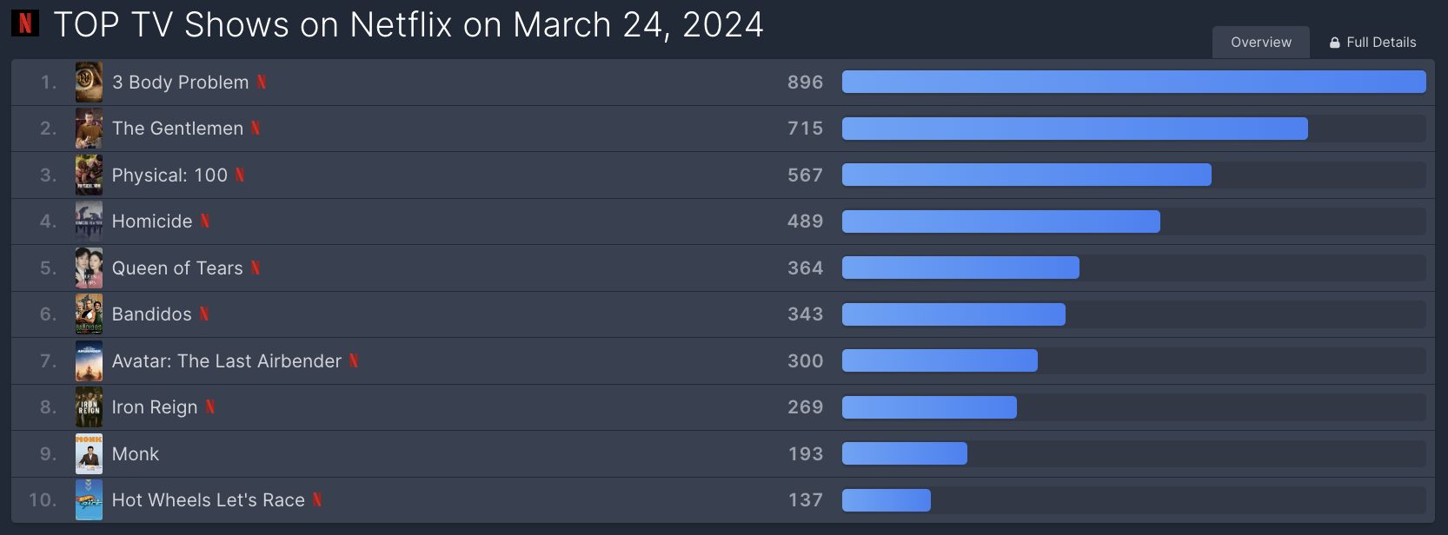Click the Netflix N icon after Avatar: The Last Airbender
This screenshot has width=1448, height=535.
coord(354,361)
